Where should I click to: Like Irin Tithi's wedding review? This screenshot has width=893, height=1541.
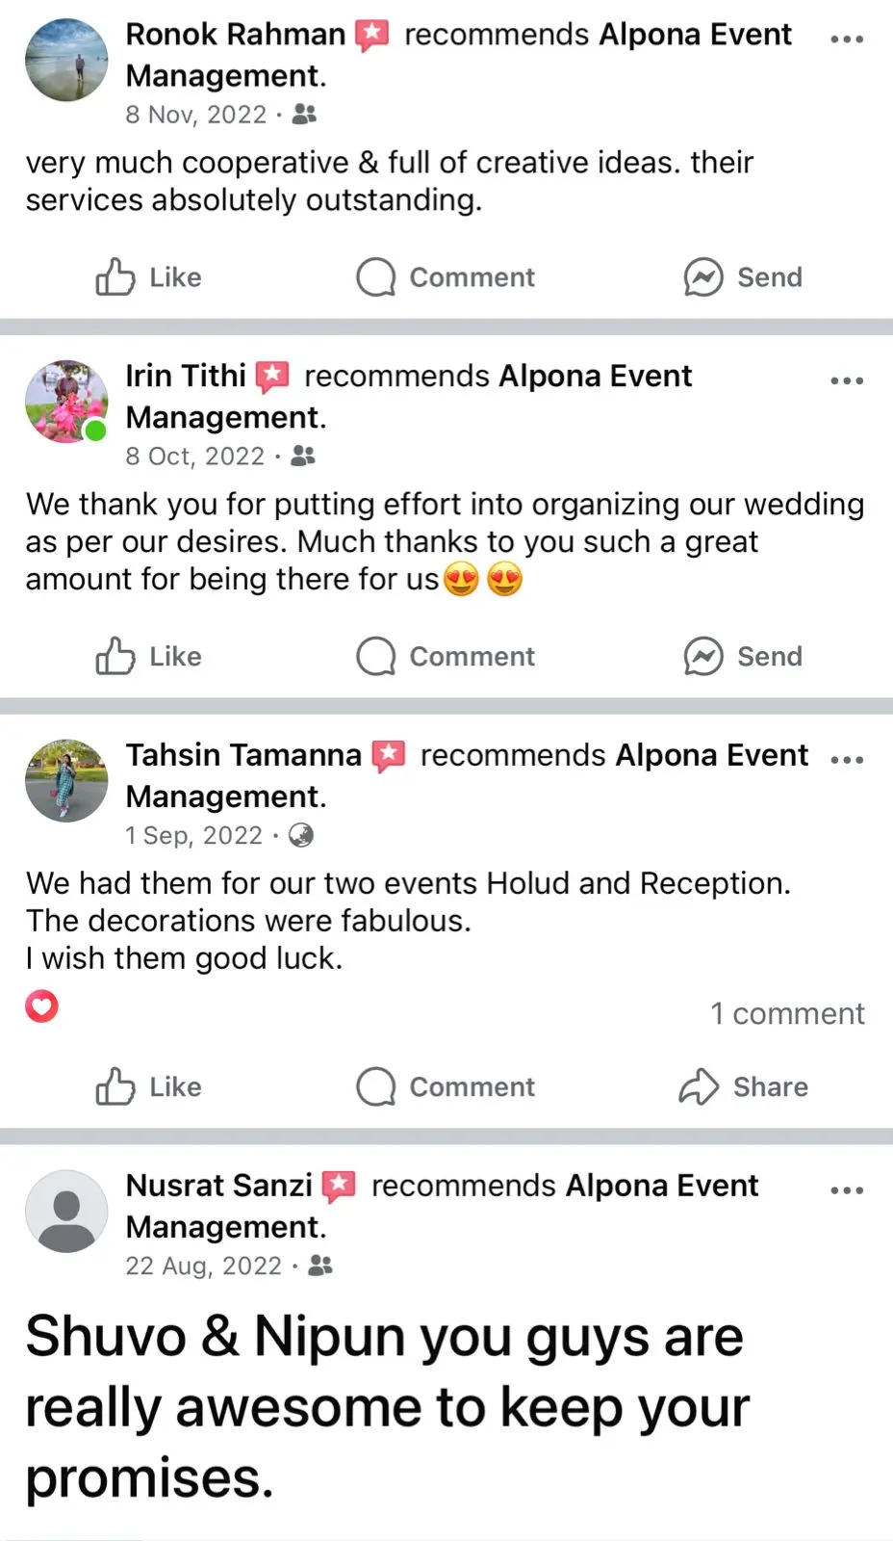coord(148,657)
